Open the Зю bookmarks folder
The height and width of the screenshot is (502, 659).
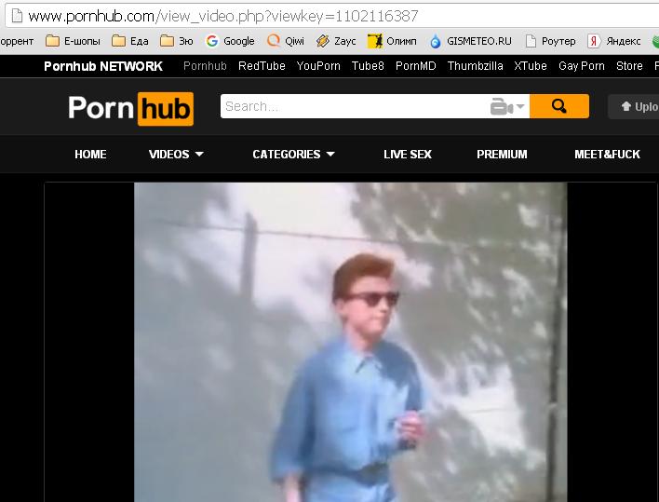(x=177, y=41)
